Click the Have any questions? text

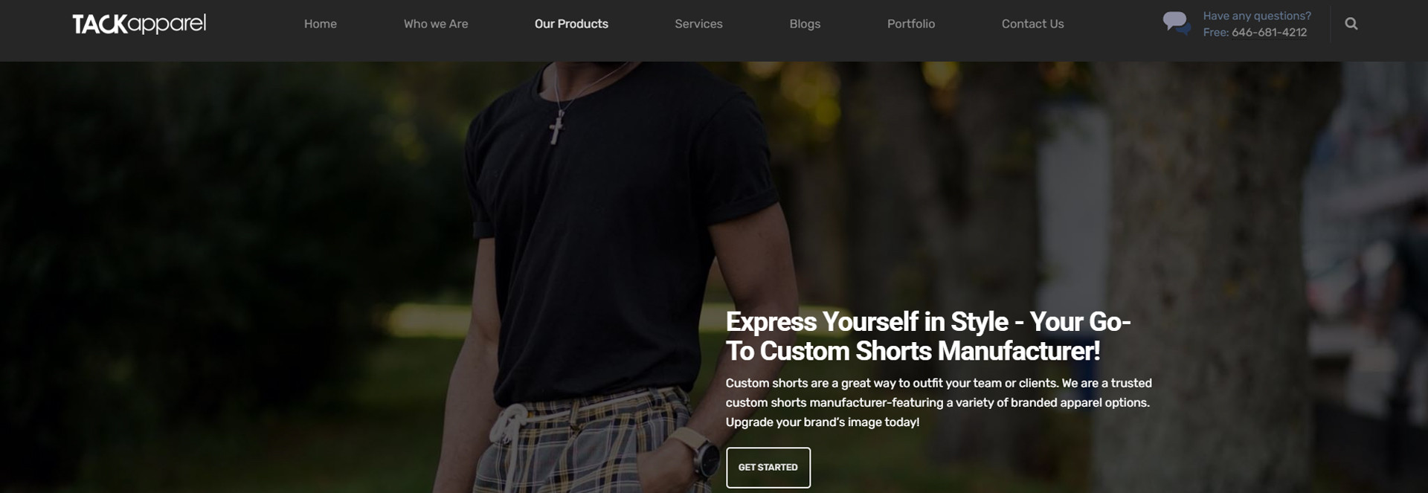(1257, 16)
